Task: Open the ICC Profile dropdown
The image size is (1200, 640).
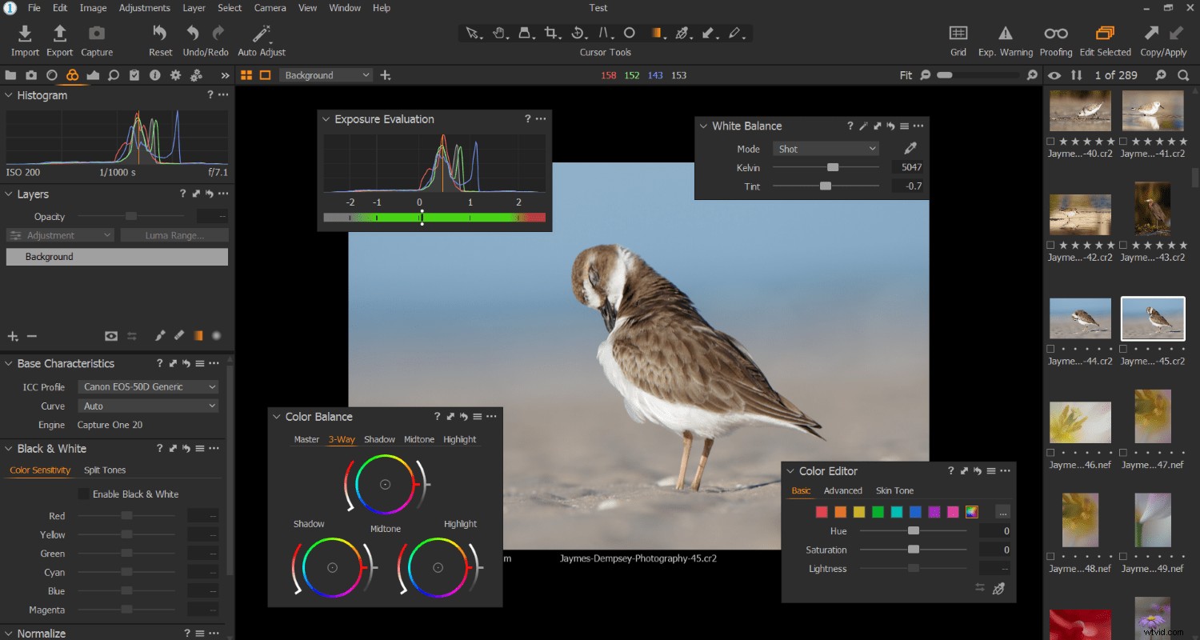Action: 148,386
